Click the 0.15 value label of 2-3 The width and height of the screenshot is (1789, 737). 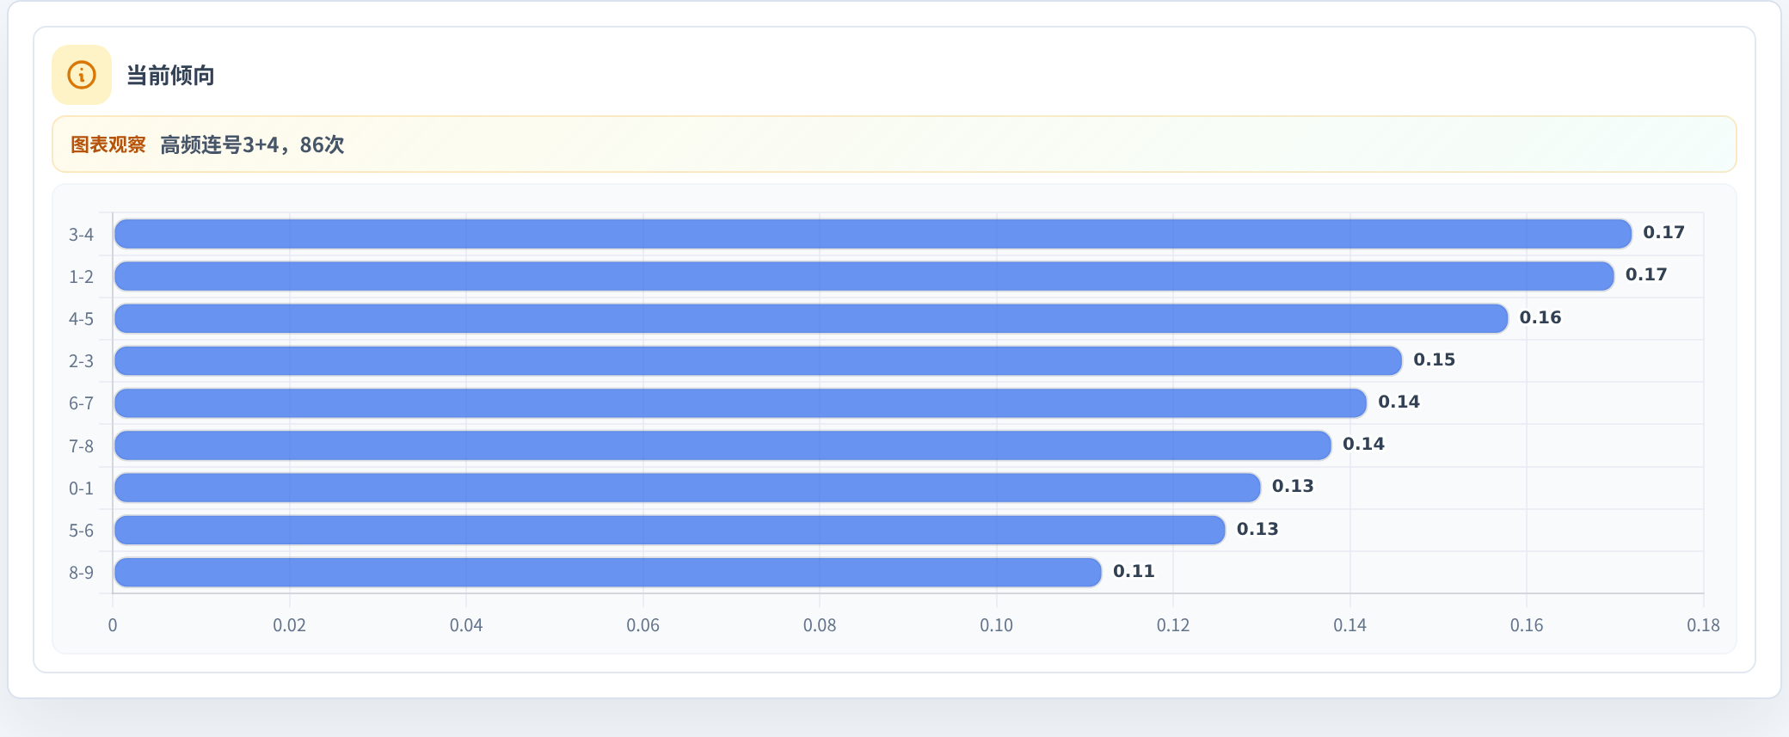coord(1434,359)
